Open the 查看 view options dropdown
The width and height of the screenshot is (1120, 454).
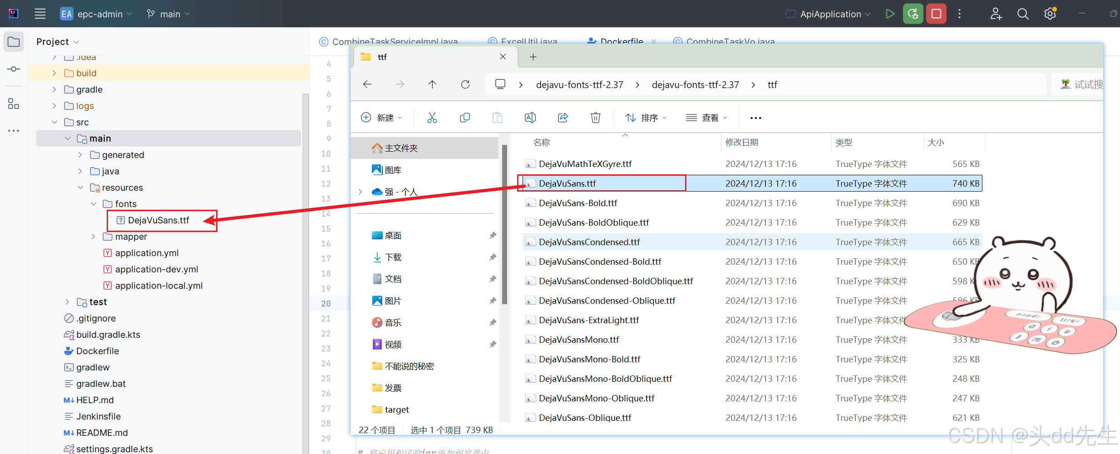point(706,117)
